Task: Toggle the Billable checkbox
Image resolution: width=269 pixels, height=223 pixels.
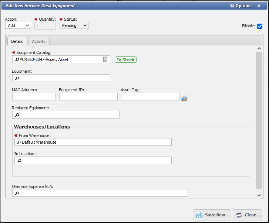Action: [x=260, y=26]
